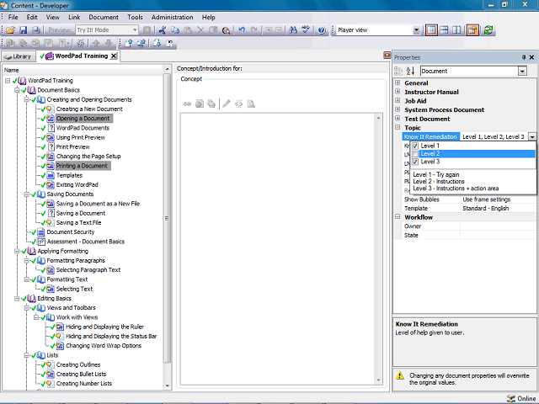Screen dimensions: 539x404
Task: Click the Owner property field
Action: tap(498, 226)
